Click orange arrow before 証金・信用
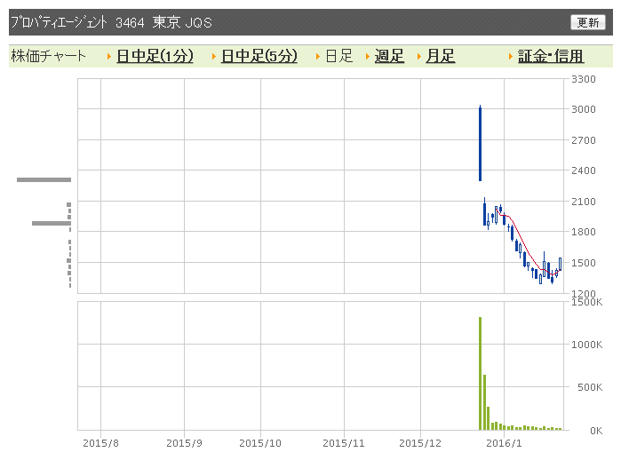621x468 pixels. 511,56
